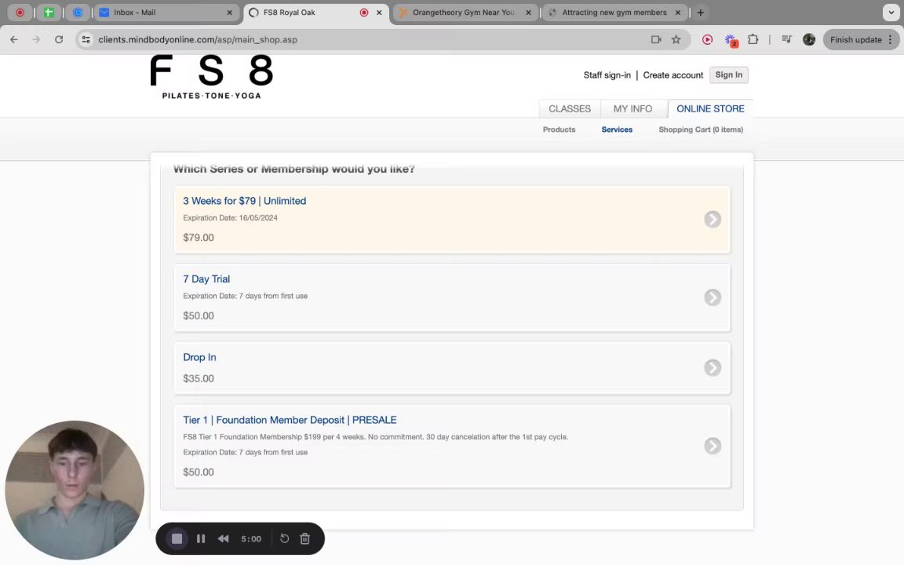Open the pinned green plus tab

(49, 13)
